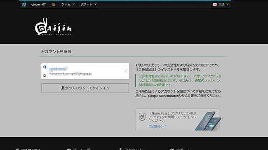Click the 「Gaijin Pass」 banner description text
Viewport: 268px width, 150px height.
pos(172,117)
